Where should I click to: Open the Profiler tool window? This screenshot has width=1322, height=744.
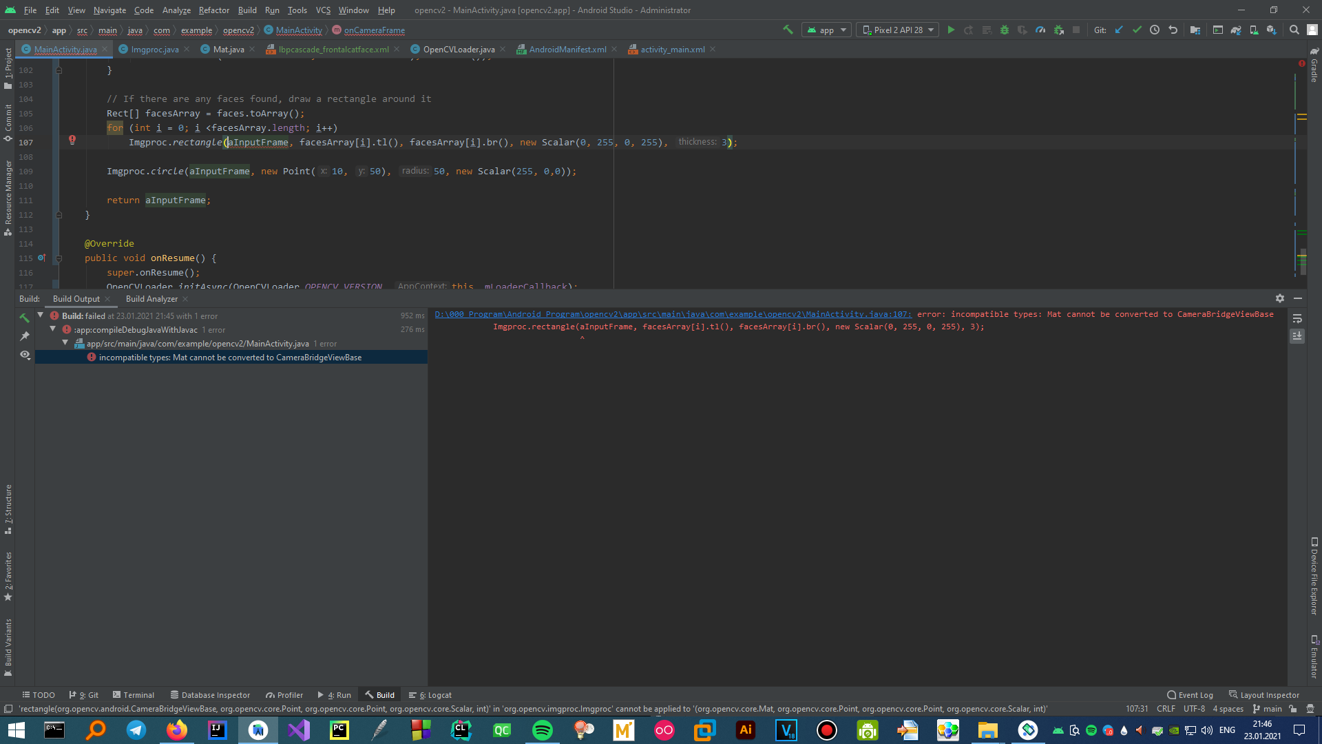pyautogui.click(x=284, y=695)
